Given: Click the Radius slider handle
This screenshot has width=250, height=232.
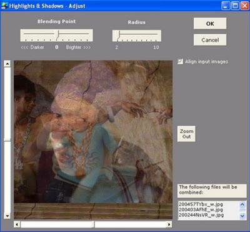Looking at the screenshot, I should 119,36.
